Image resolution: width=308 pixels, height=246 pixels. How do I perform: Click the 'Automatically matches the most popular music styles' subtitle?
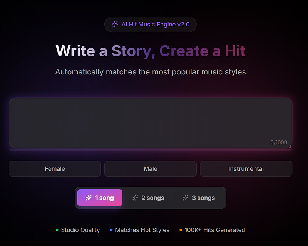point(151,72)
